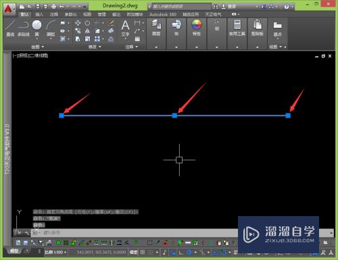Click the Array tool icon
This screenshot has width=338, height=260.
[x=97, y=39]
